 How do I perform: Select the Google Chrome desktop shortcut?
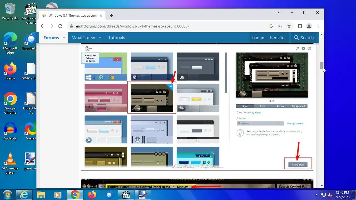10,103
